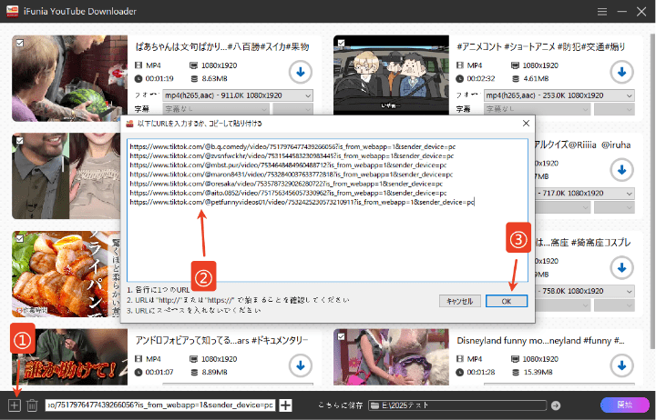The height and width of the screenshot is (420, 656).
Task: Download the #アニメコント video
Action: (x=621, y=72)
